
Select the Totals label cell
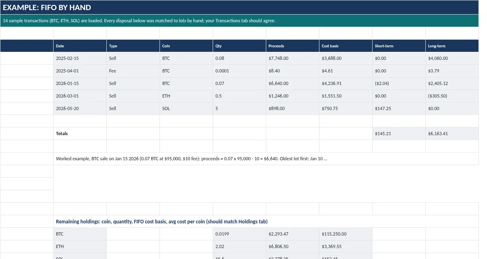(x=80, y=134)
